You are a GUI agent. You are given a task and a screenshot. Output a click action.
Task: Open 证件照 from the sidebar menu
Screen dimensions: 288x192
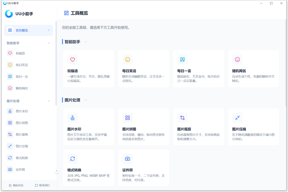pyautogui.click(x=20, y=170)
